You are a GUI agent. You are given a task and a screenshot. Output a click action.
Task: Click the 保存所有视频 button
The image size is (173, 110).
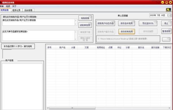tap(127, 32)
